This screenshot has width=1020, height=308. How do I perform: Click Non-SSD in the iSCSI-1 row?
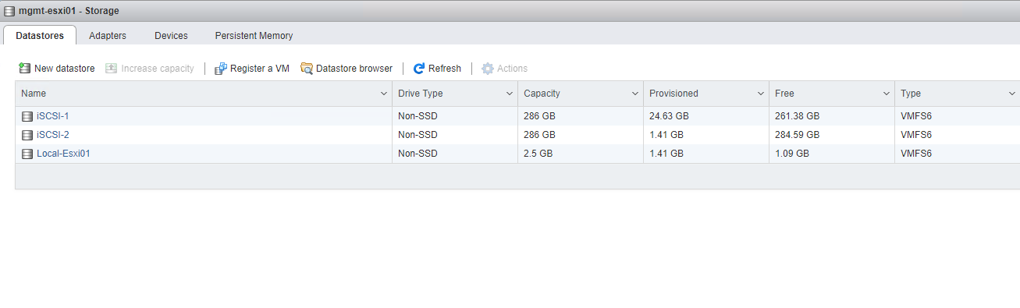coord(418,116)
